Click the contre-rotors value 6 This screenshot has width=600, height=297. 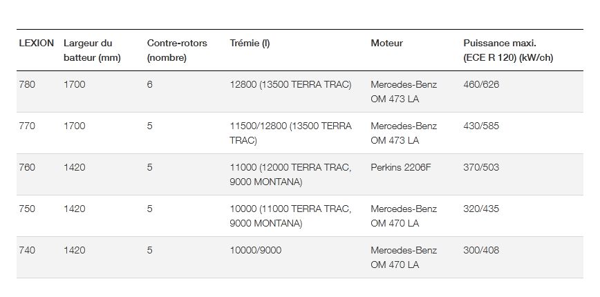click(x=150, y=85)
